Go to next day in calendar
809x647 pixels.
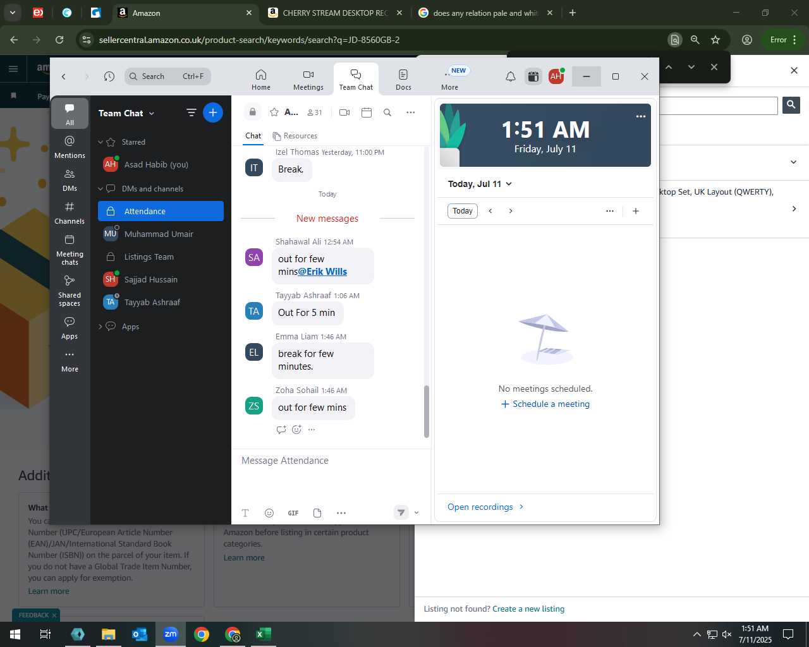click(511, 211)
